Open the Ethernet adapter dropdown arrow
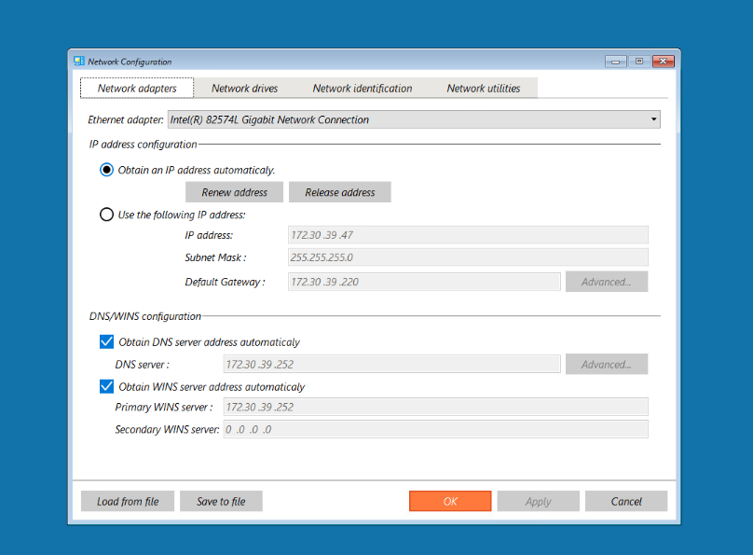 click(653, 119)
